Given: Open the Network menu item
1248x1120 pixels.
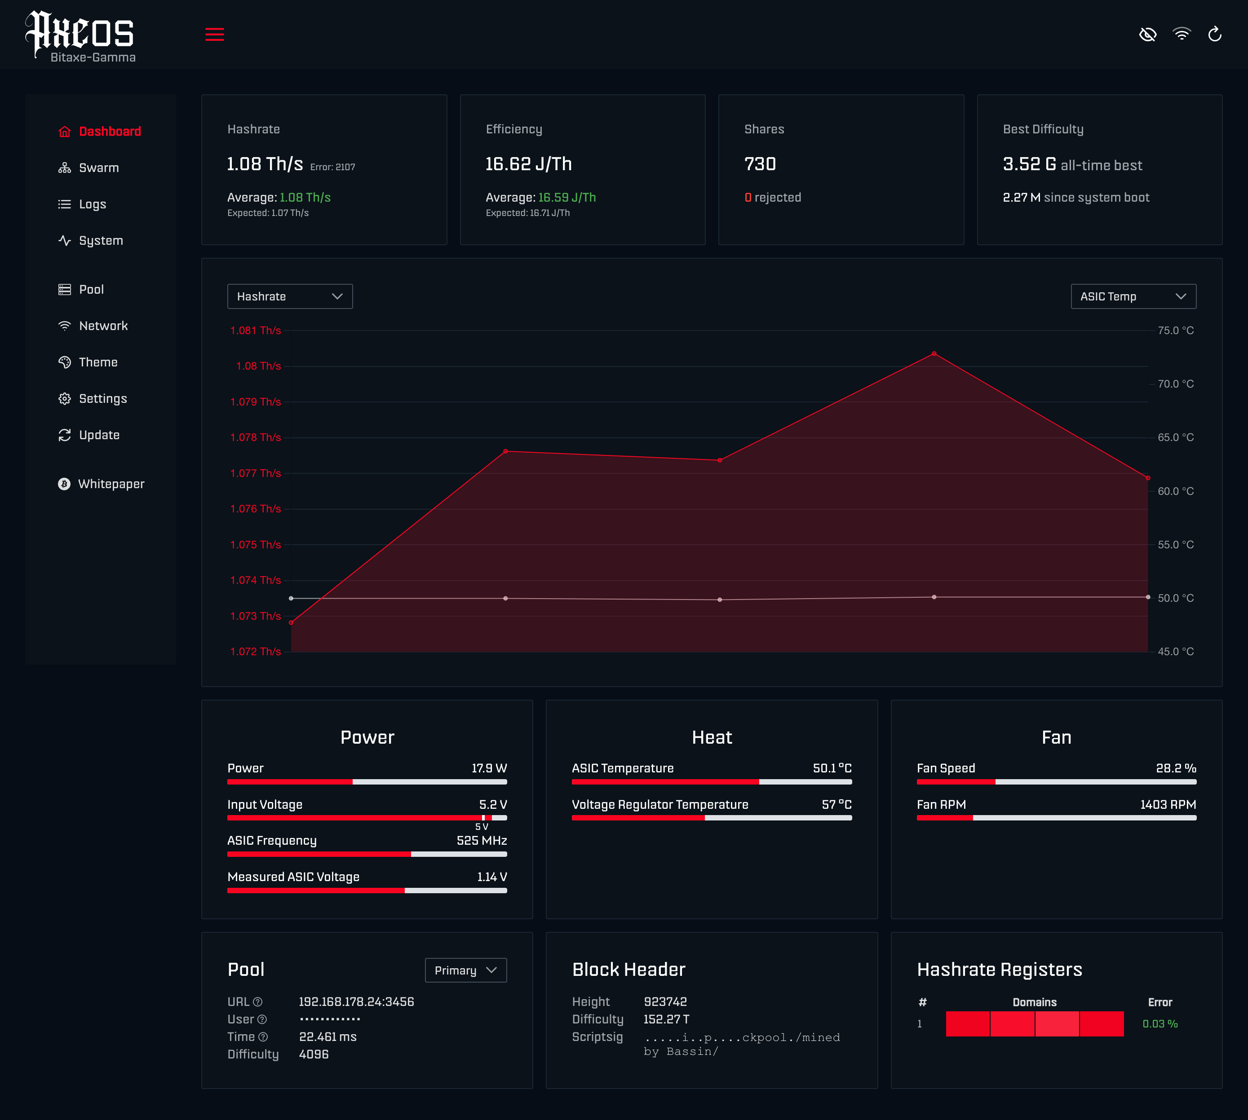Looking at the screenshot, I should click(103, 326).
